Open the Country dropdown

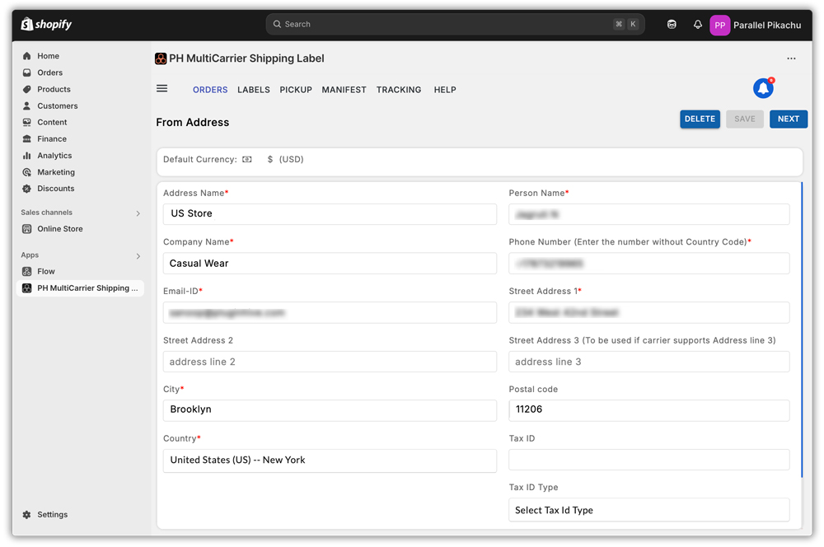point(330,461)
